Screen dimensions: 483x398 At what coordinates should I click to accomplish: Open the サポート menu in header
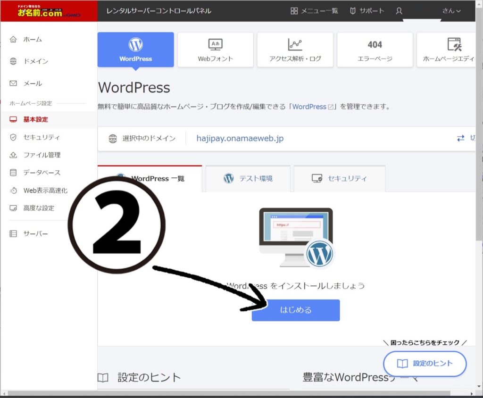coord(367,11)
